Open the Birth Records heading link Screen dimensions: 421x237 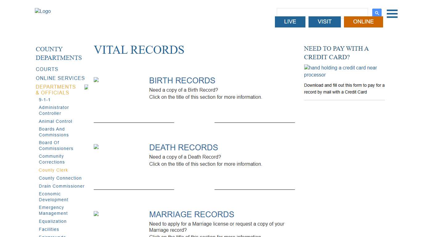tap(182, 81)
